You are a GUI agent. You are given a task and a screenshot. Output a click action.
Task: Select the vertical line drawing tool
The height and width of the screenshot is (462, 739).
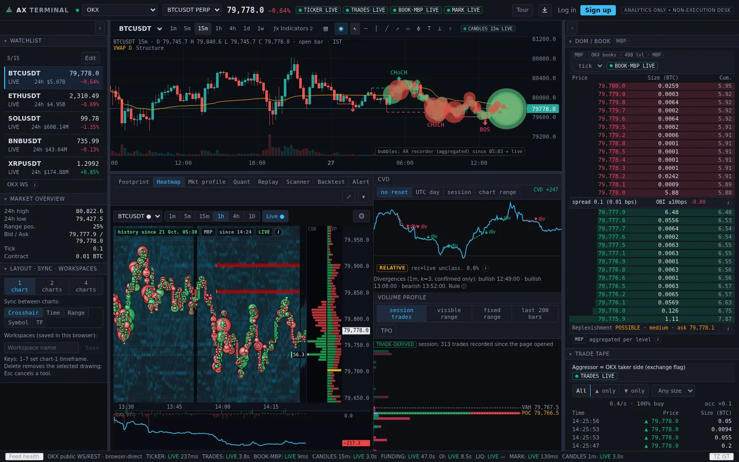376,29
